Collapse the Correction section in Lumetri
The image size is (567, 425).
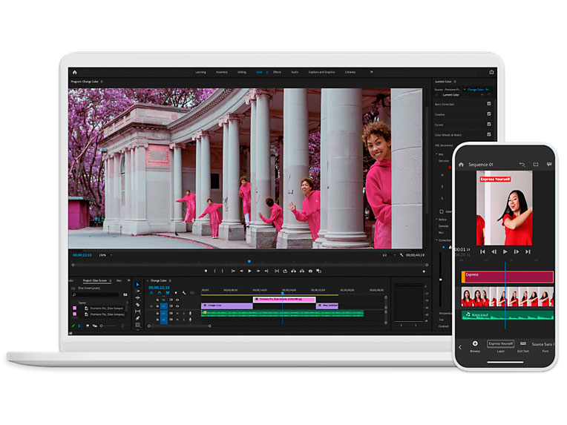(436, 240)
